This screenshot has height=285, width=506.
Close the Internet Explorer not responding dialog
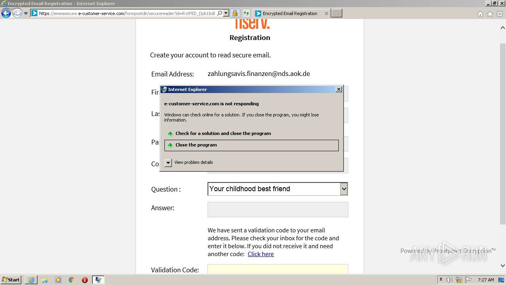click(339, 89)
